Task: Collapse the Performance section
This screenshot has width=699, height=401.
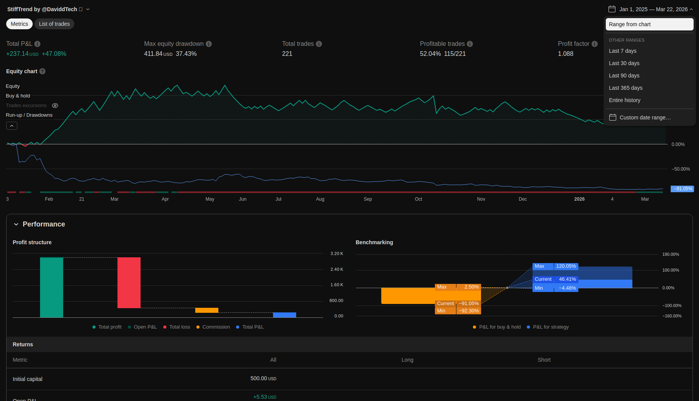Action: (16, 224)
